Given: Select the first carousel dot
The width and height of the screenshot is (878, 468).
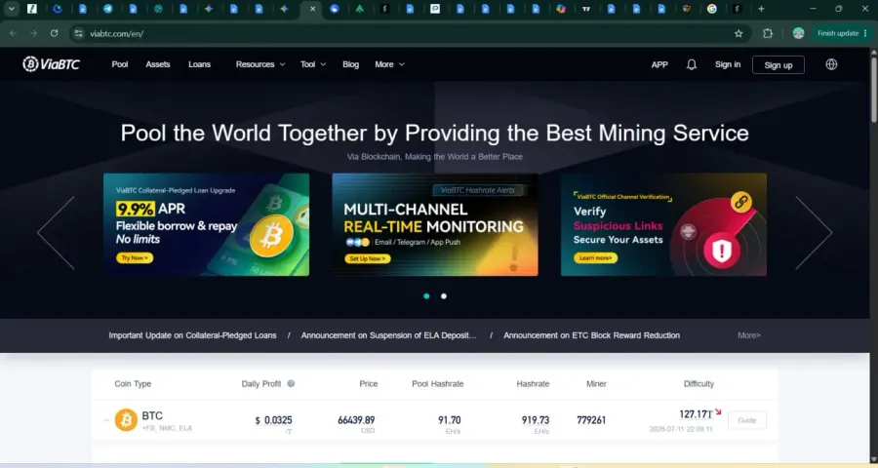Looking at the screenshot, I should pos(426,296).
